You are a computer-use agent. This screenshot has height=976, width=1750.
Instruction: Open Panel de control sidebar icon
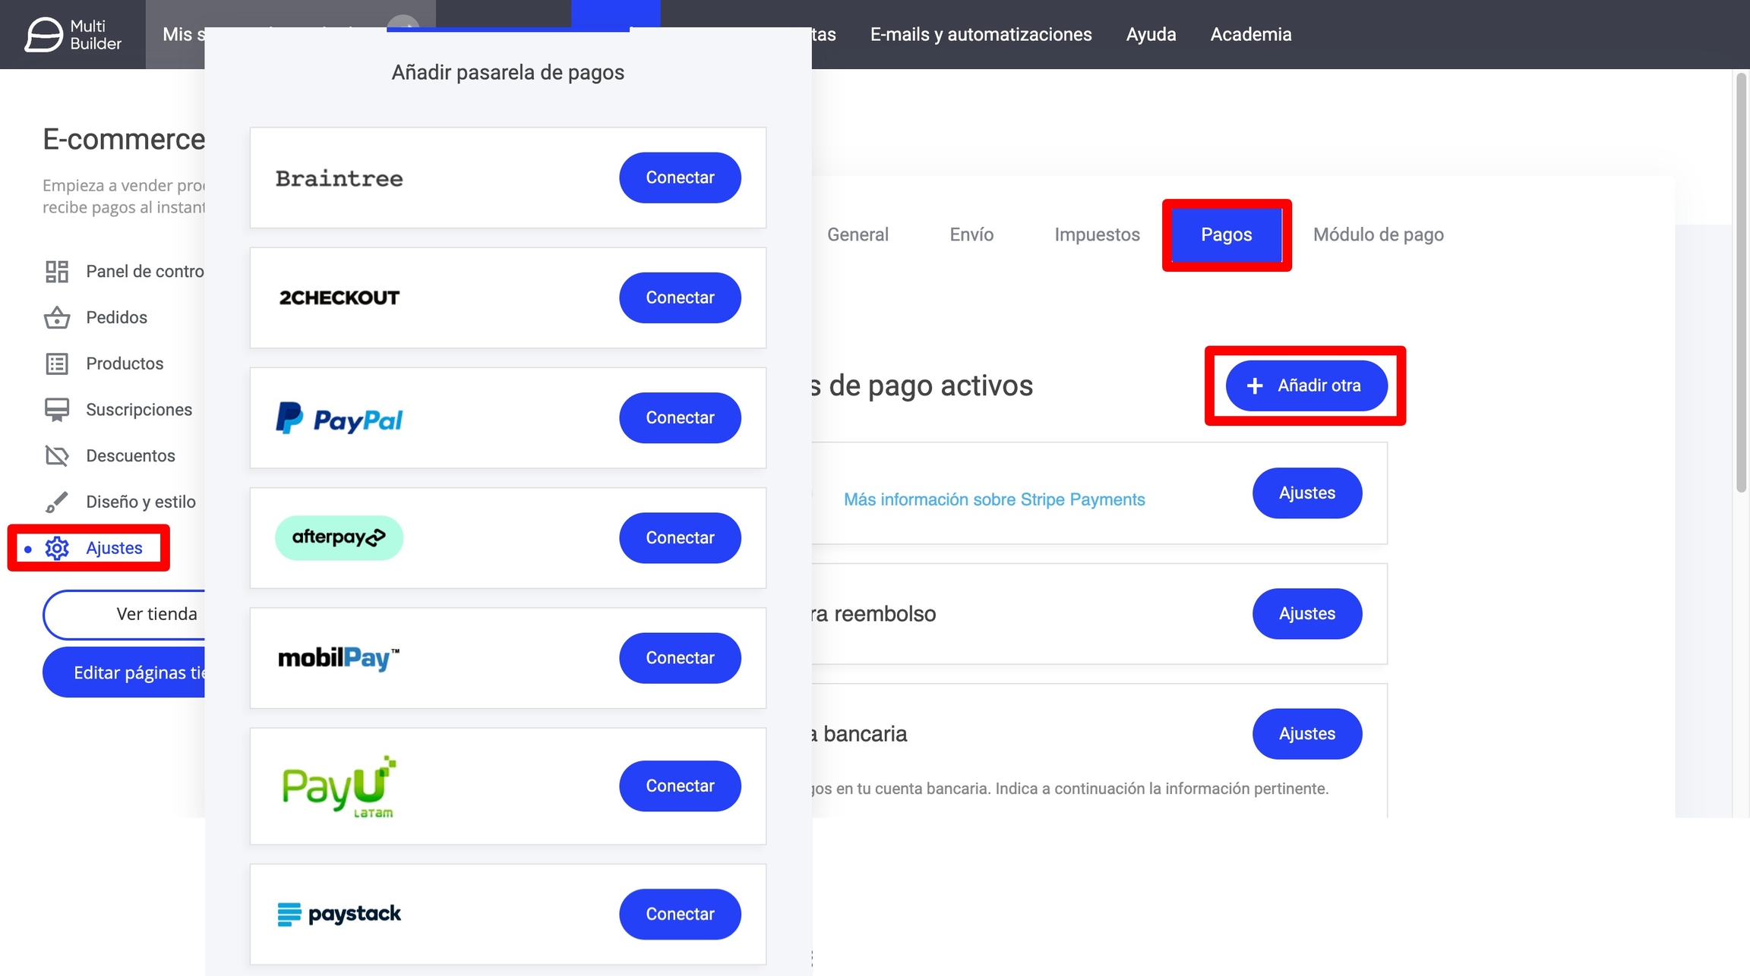pyautogui.click(x=57, y=272)
